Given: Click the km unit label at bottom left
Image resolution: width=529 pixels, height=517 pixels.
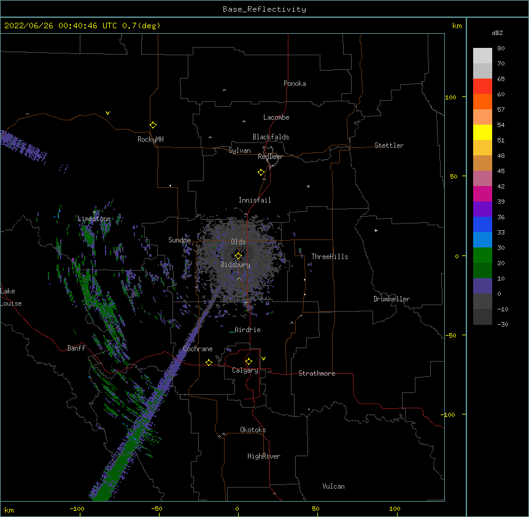Looking at the screenshot, I should coord(9,510).
